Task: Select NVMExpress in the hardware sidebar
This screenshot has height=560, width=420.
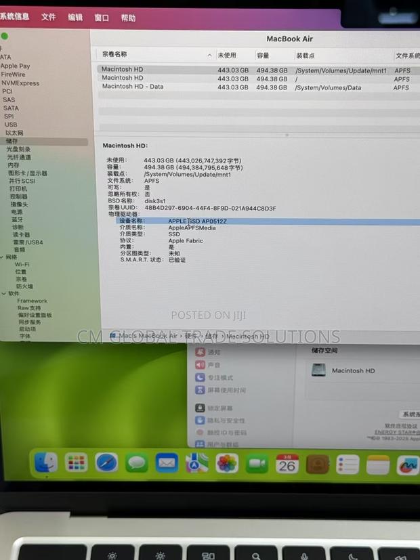Action: (x=20, y=83)
